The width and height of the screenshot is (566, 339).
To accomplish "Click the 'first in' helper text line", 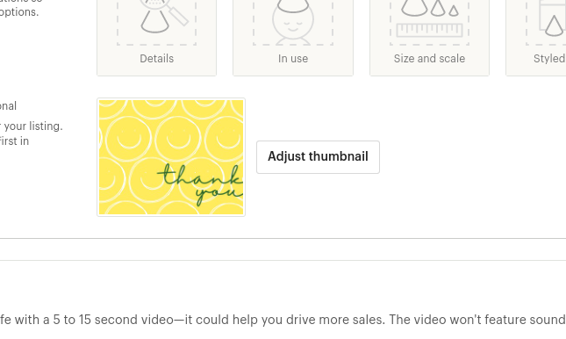I will point(14,141).
